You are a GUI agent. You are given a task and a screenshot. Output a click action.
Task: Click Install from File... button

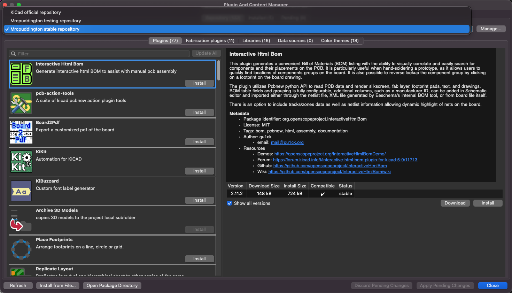(58, 286)
